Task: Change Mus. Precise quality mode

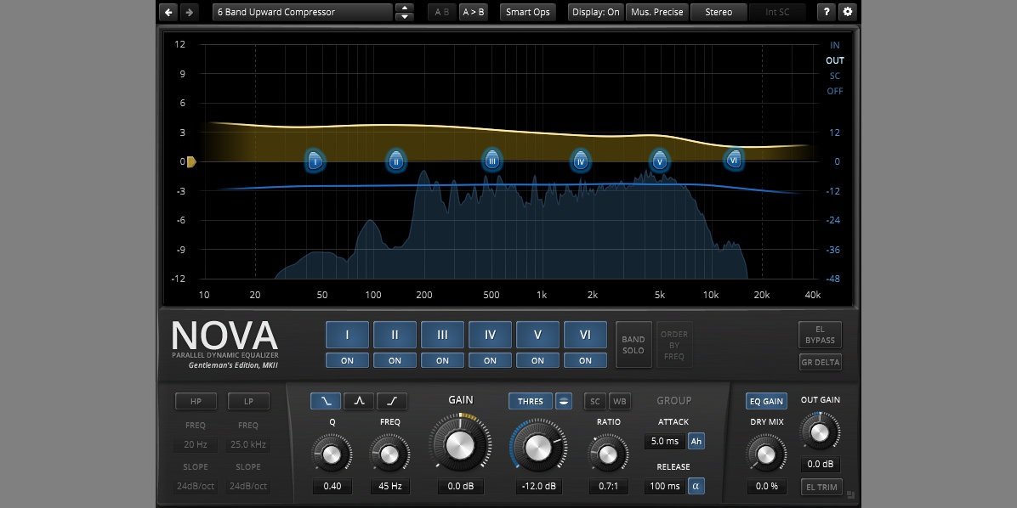Action: tap(656, 12)
